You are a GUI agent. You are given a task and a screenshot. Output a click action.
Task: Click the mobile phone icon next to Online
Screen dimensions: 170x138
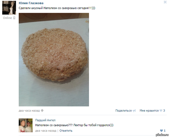coord(14,18)
